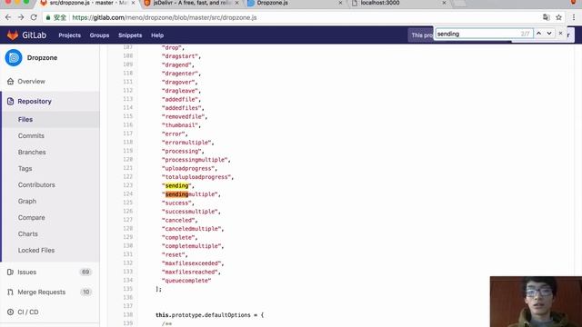The image size is (582, 327).
Task: Open the Commits page
Action: pyautogui.click(x=31, y=135)
